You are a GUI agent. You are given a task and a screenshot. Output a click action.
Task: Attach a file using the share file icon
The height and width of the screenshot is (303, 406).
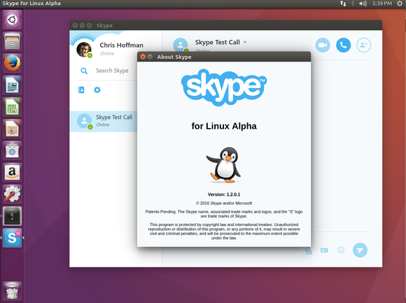click(x=309, y=251)
